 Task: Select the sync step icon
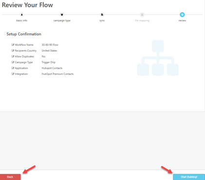tap(102, 15)
